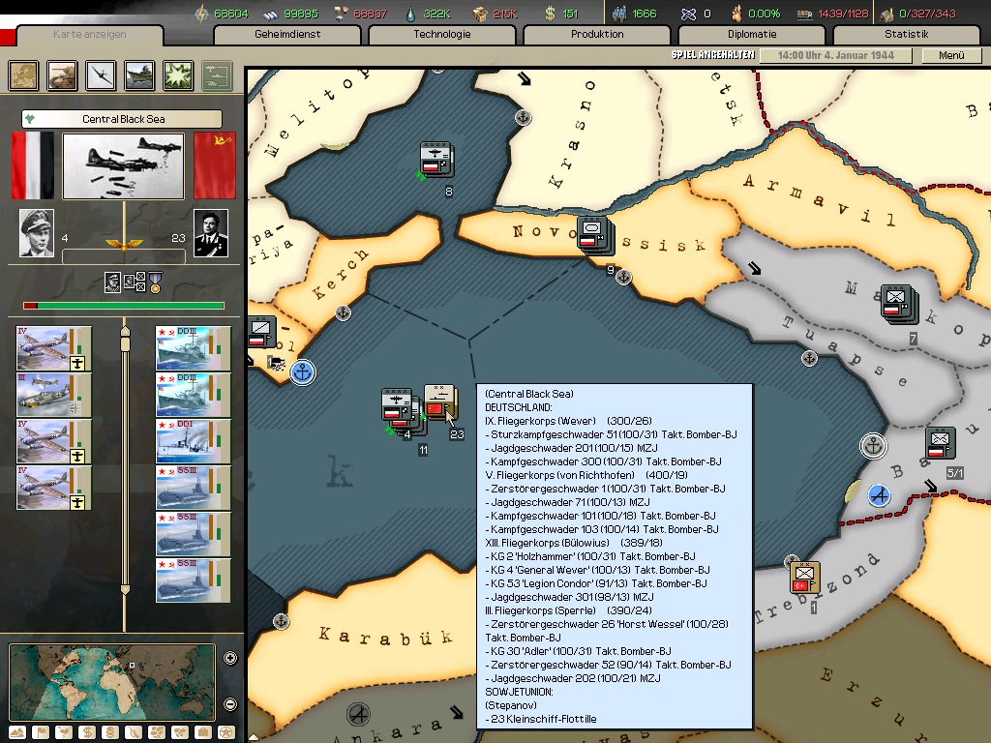The width and height of the screenshot is (991, 743).
Task: Zoom in the minimap with plus button
Action: [230, 658]
